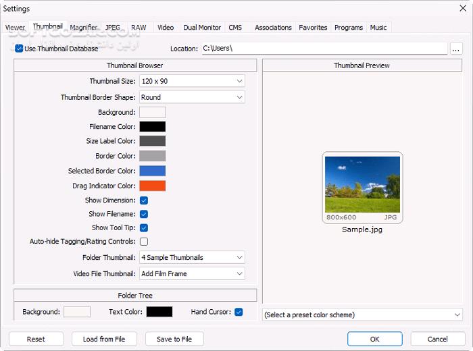The width and height of the screenshot is (473, 351).
Task: Toggle the Hand Cursor checkbox
Action: 239,312
